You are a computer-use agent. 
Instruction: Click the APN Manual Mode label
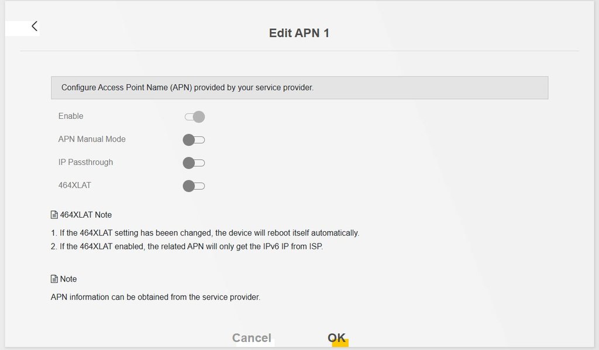(92, 139)
